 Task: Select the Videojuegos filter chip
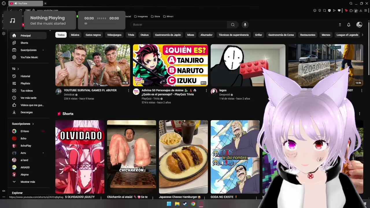114,35
